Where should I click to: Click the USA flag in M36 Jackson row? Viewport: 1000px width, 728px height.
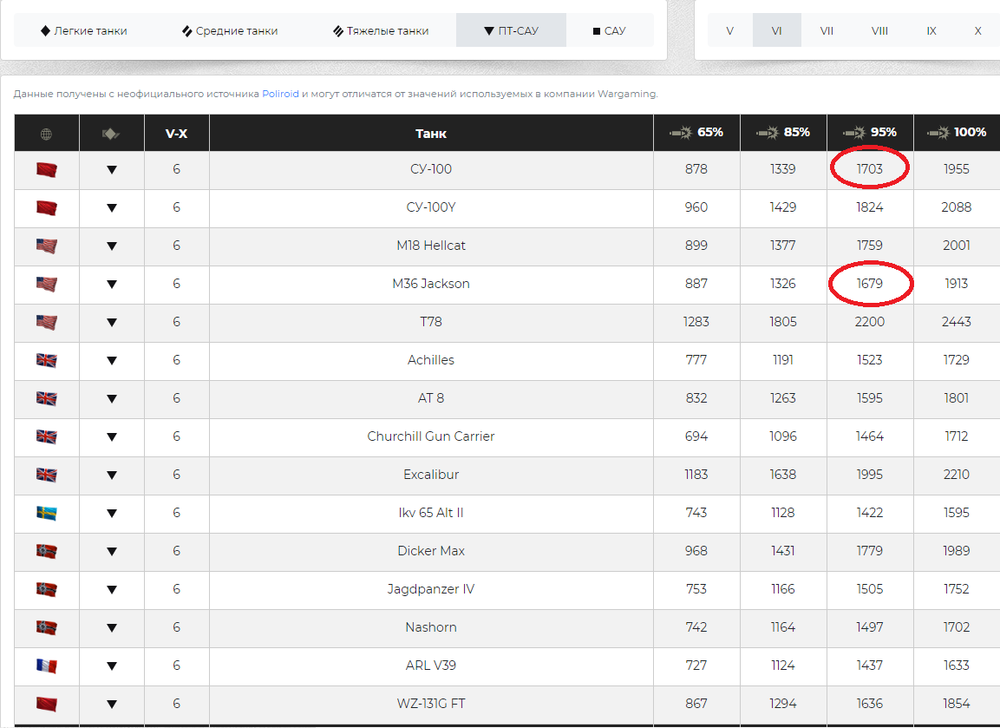(47, 284)
